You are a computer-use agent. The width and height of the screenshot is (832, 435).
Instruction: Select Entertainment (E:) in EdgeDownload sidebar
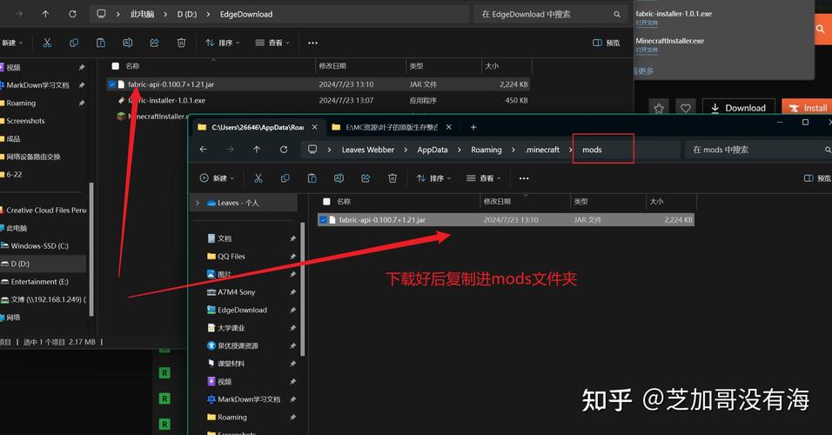click(39, 282)
